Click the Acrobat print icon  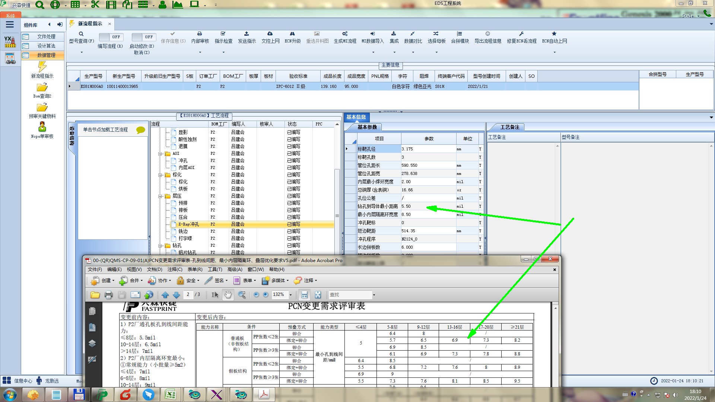(x=108, y=295)
